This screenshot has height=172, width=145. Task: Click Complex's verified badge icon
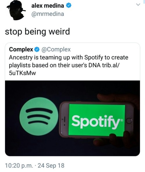click(37, 50)
